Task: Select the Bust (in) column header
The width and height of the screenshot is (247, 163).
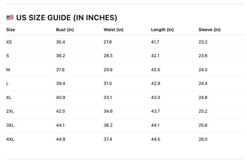Action: click(x=65, y=30)
